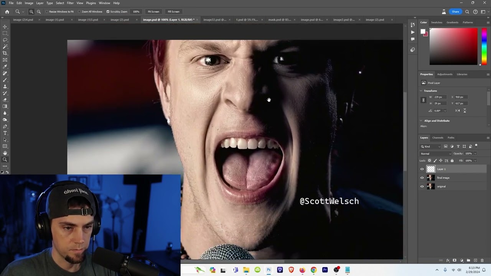Toggle lock transparent pixels
This screenshot has width=491, height=276.
pos(429,161)
